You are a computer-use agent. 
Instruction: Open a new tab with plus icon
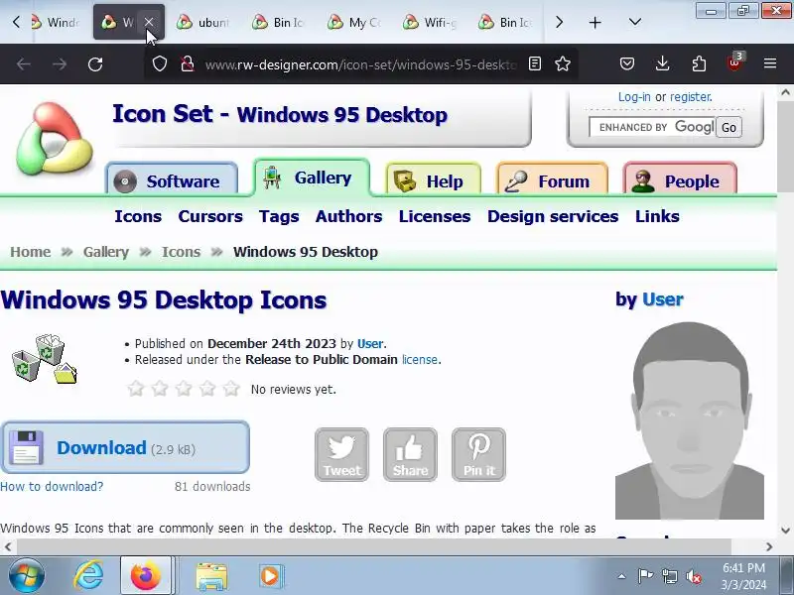[595, 22]
